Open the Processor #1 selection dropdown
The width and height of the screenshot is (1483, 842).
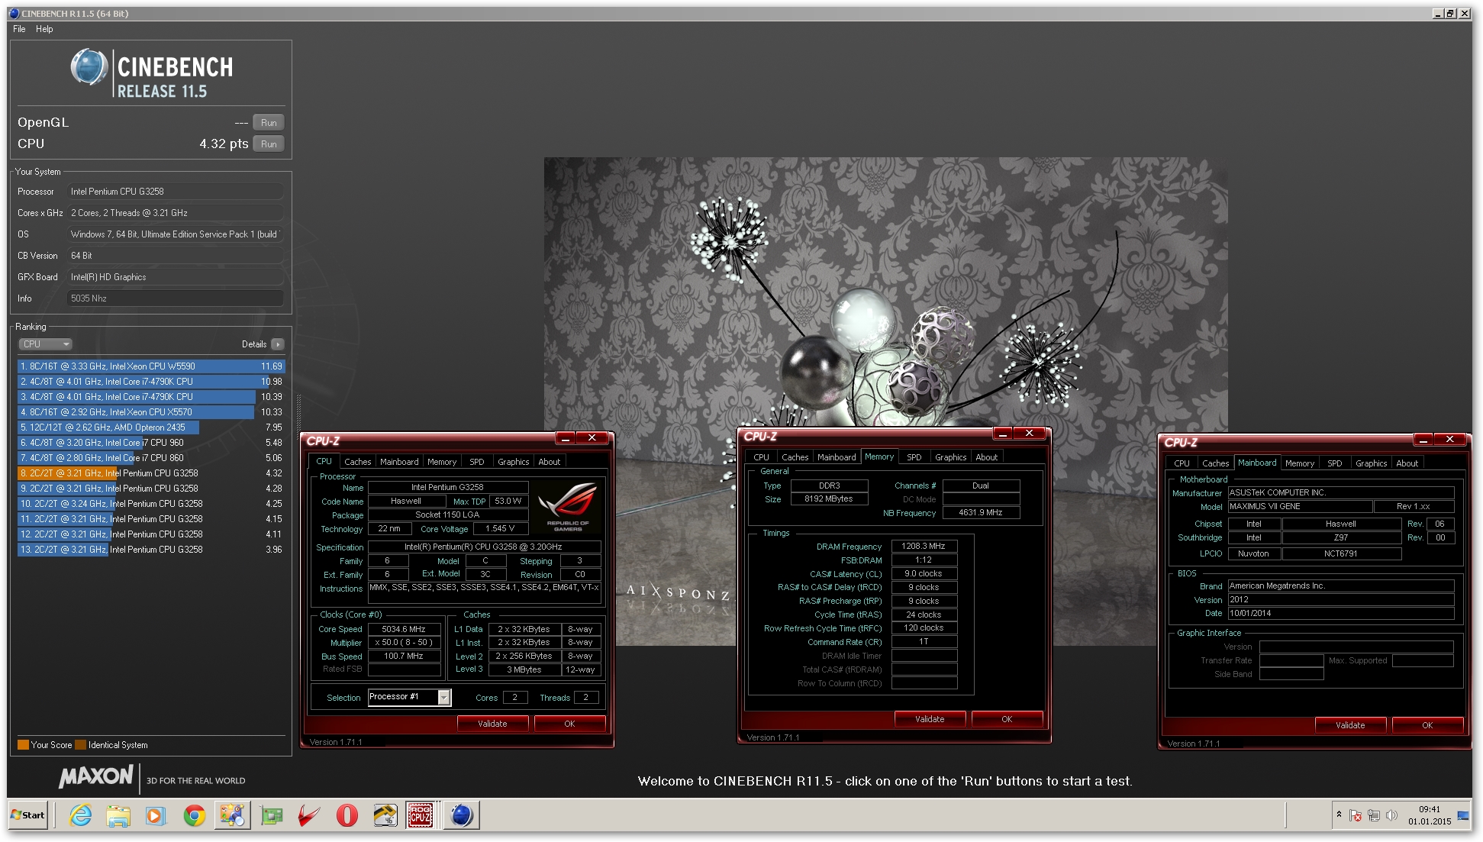409,697
